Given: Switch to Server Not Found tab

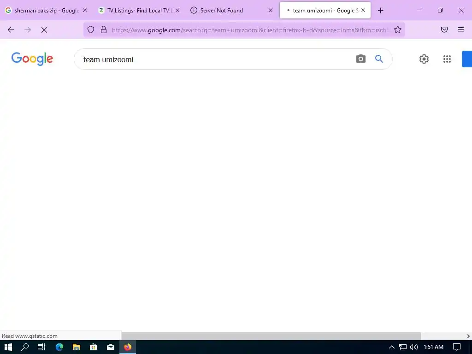Looking at the screenshot, I should 231,11.
